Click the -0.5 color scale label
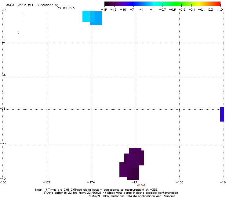 click(182, 10)
